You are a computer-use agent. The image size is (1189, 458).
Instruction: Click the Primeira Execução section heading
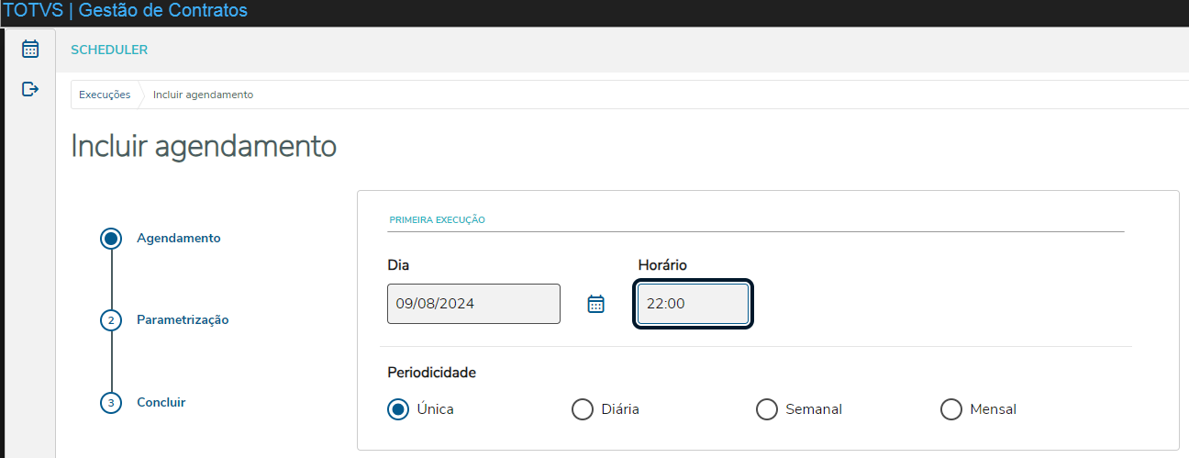437,220
